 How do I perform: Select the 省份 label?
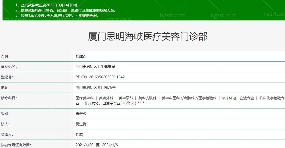[5, 56]
